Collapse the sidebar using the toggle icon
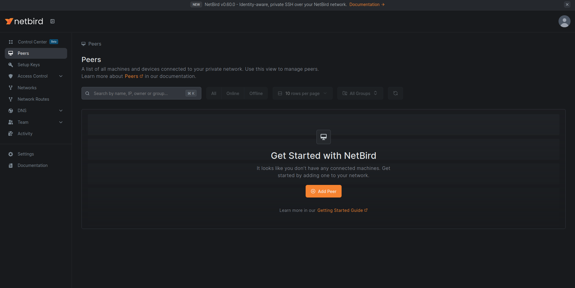Screen dimensions: 575x288 tap(52, 21)
